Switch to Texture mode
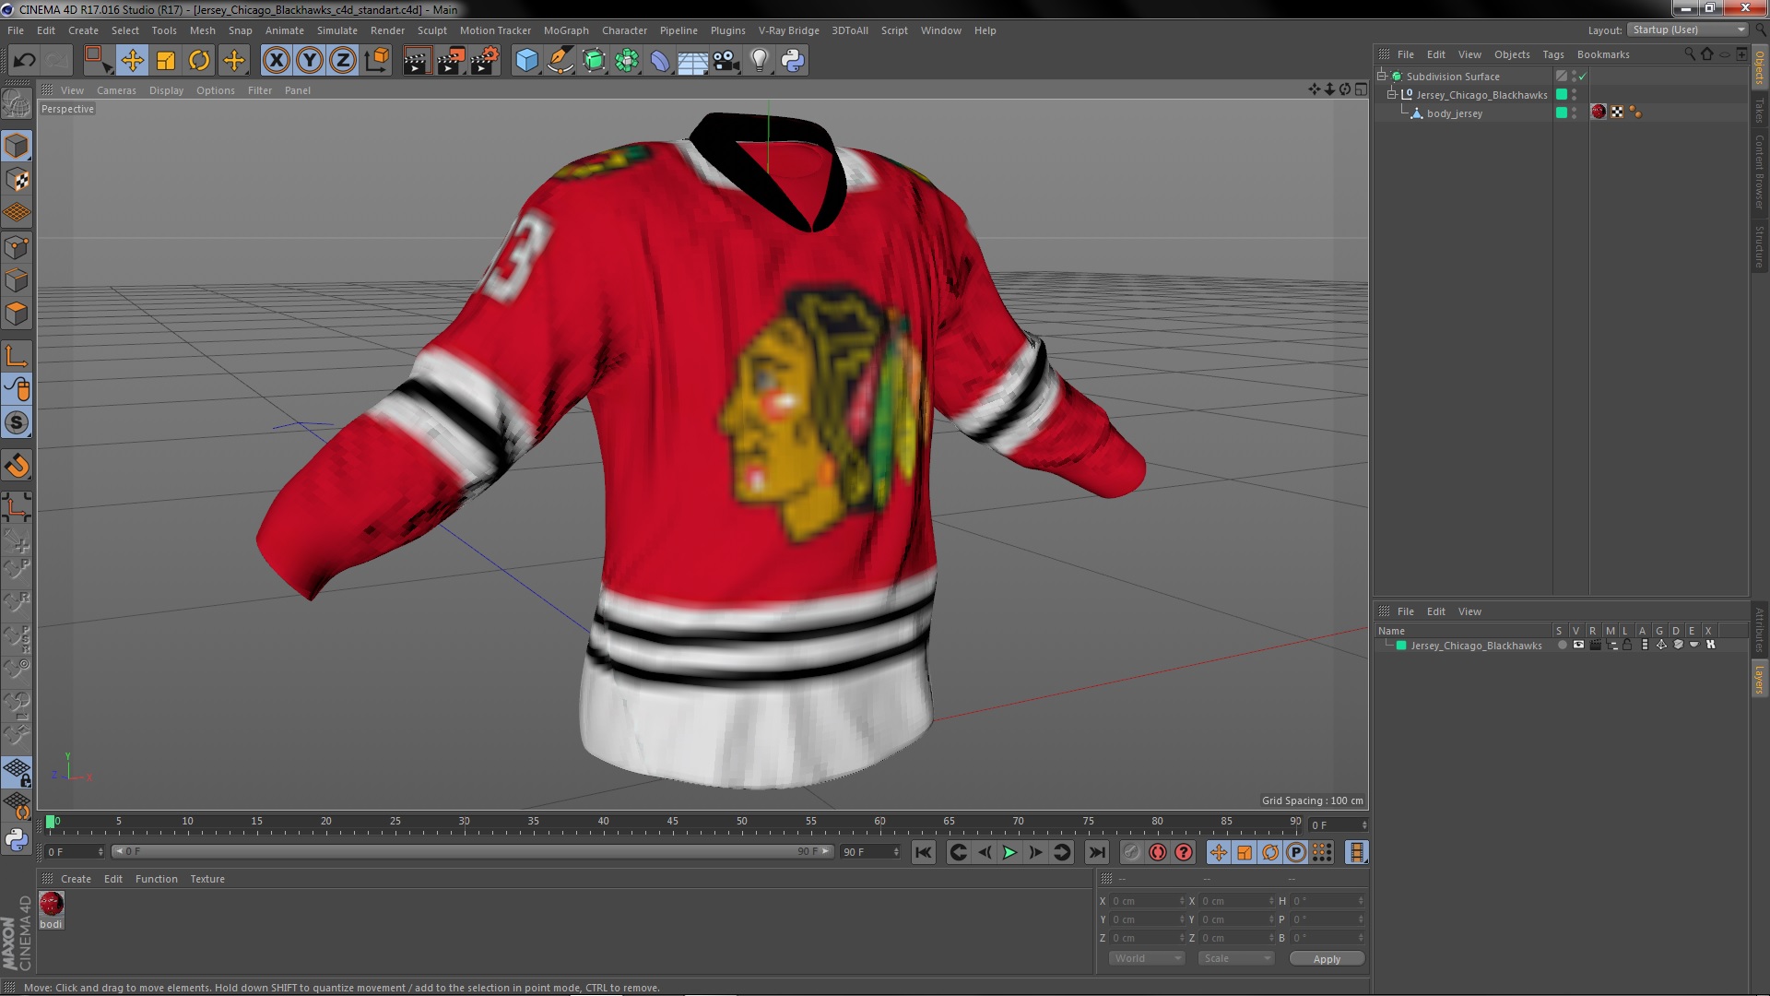Image resolution: width=1770 pixels, height=996 pixels. coord(17,180)
